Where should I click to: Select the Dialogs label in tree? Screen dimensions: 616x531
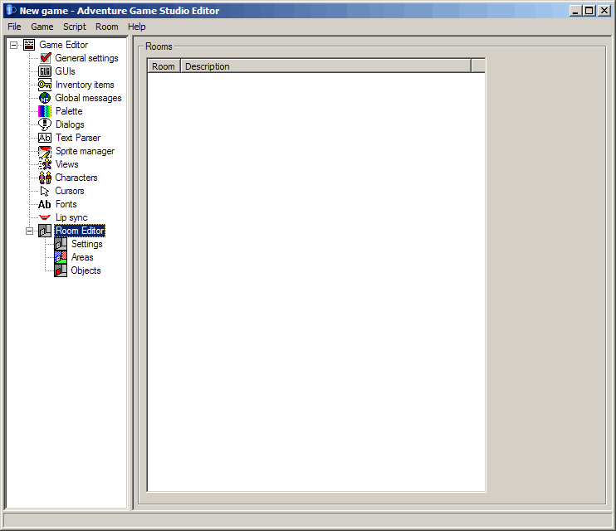tap(70, 125)
